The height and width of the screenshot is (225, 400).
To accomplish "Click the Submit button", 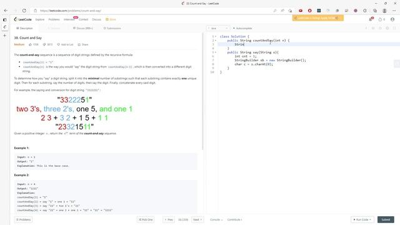I will pos(386,219).
